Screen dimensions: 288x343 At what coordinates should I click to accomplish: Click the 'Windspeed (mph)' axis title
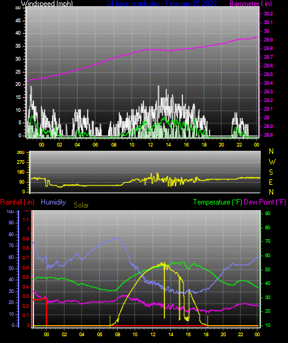coord(47,4)
